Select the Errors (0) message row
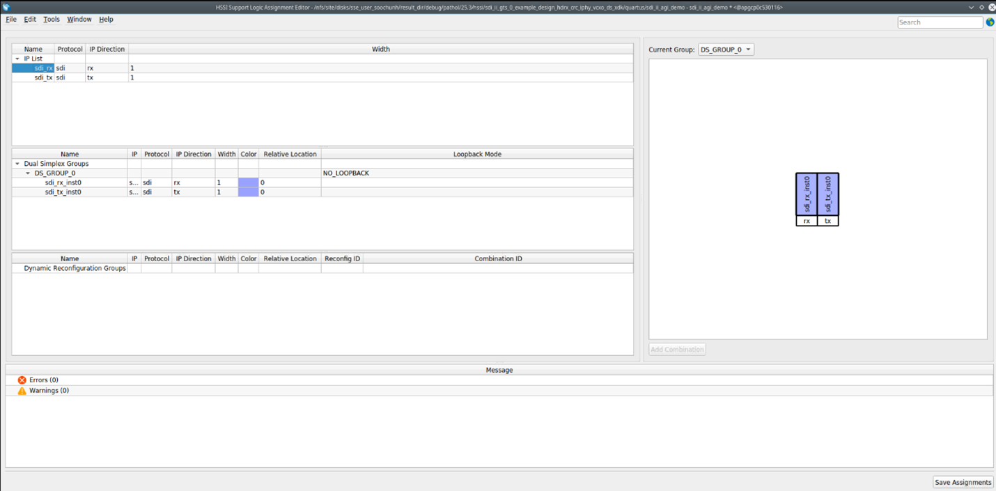Image resolution: width=996 pixels, height=491 pixels. pyautogui.click(x=499, y=380)
